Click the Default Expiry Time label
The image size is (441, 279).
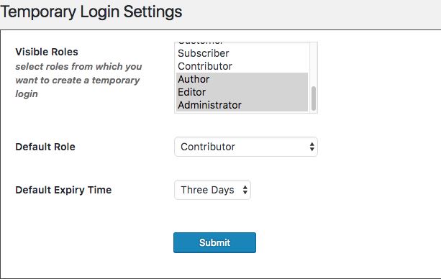pos(63,190)
